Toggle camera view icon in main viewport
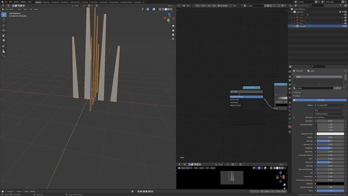 click(x=173, y=35)
